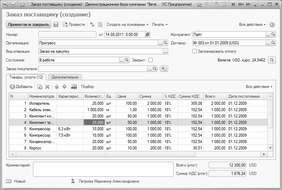Click the 'Подбор' button

(x=88, y=87)
